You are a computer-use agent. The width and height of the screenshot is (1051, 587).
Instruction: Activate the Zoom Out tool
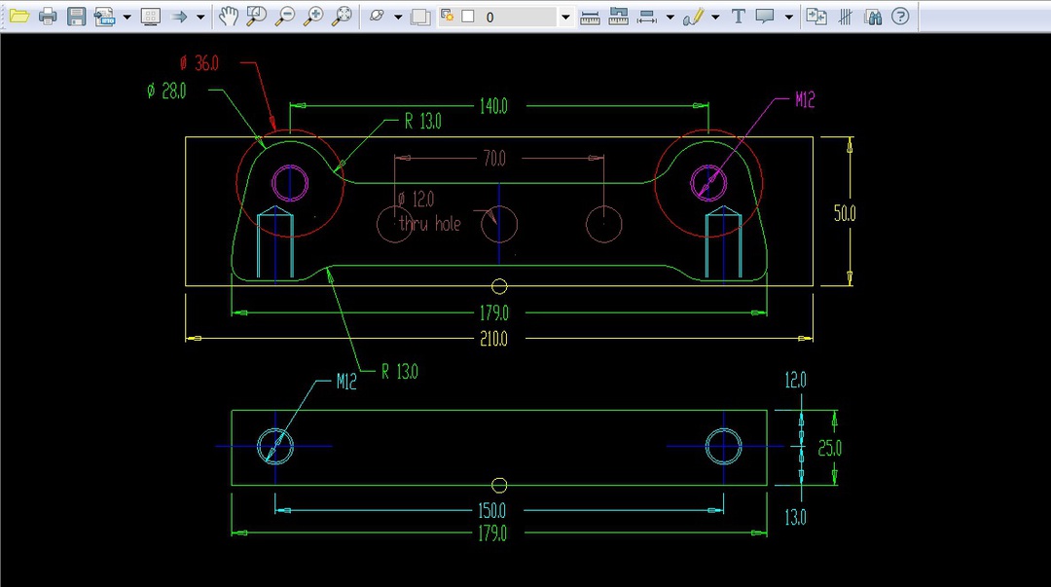click(x=285, y=17)
